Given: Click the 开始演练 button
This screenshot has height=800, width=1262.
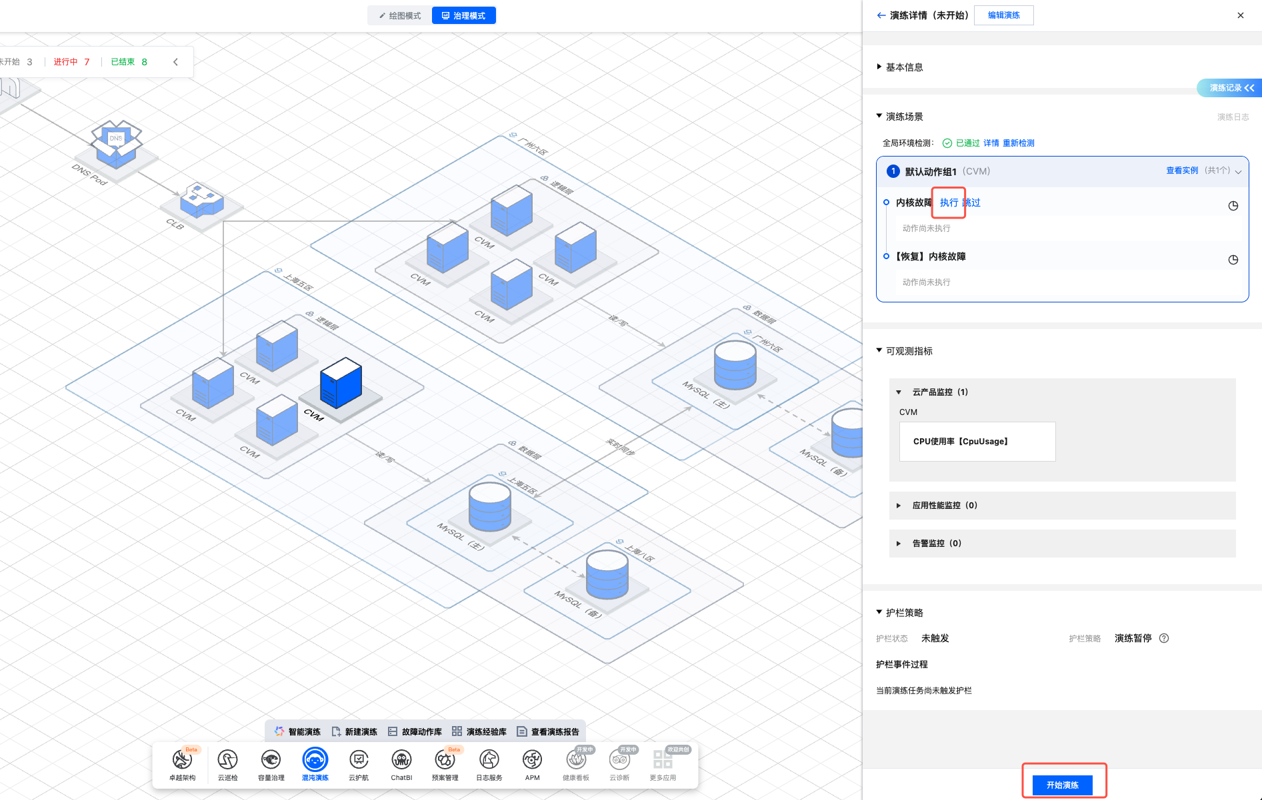Looking at the screenshot, I should [x=1062, y=785].
